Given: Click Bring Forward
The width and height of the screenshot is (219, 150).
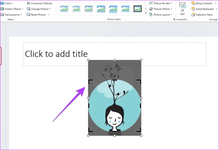Looking at the screenshot, I should [202, 3].
